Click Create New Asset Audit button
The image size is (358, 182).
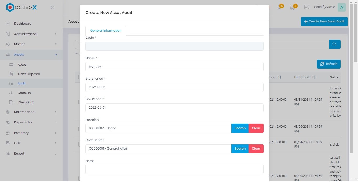click(324, 21)
